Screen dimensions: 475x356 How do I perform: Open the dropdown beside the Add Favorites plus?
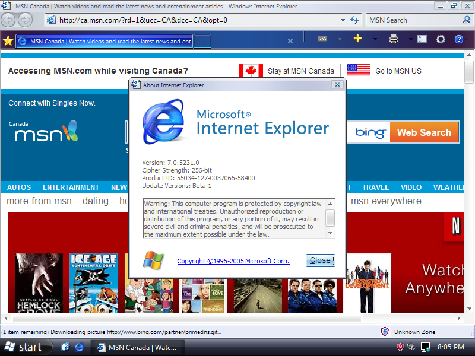tap(375, 39)
